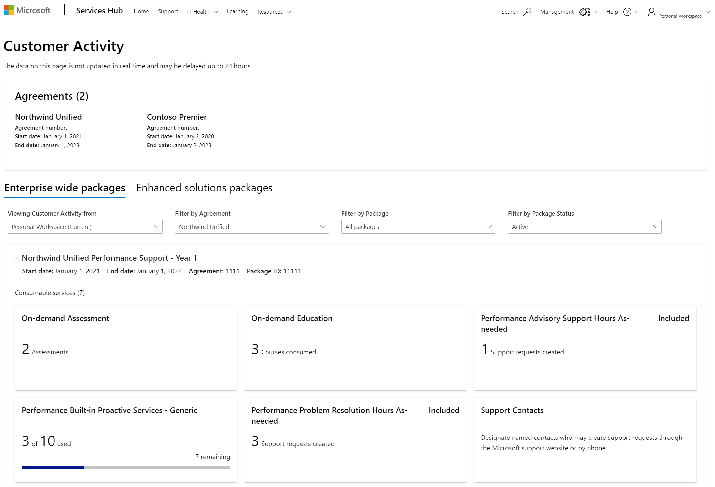Click the Personal Workspace user icon
This screenshot has height=487, width=715.
(x=652, y=12)
